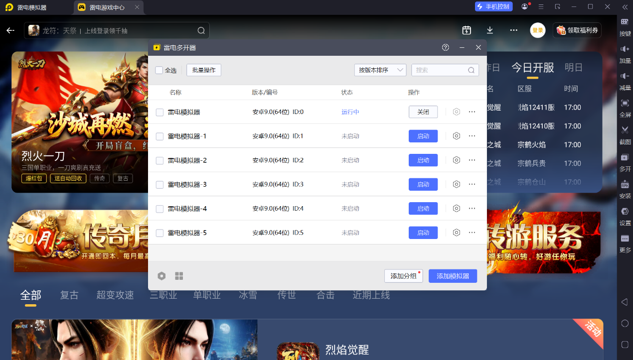Toggle the 全选 select-all checkbox
Image resolution: width=633 pixels, height=360 pixels.
(159, 70)
